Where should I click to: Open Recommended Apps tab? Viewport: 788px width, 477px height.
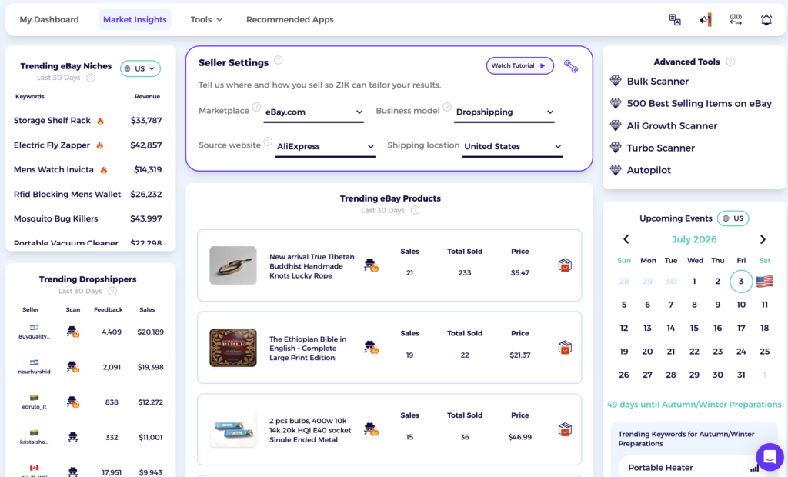[290, 19]
